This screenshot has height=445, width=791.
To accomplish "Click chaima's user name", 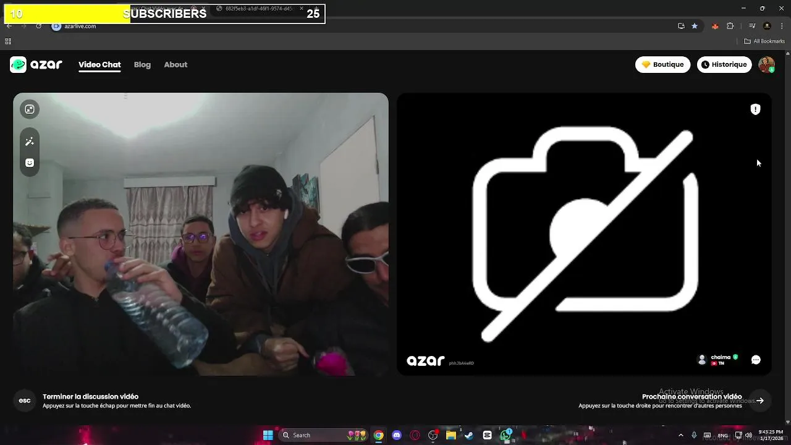I will (x=721, y=357).
